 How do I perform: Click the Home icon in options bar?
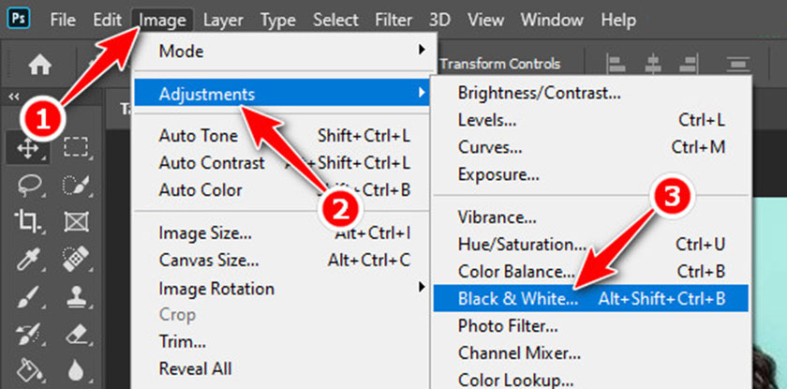(x=38, y=65)
